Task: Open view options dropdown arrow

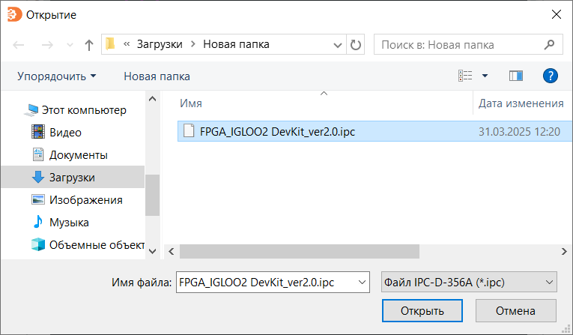Action: 485,76
